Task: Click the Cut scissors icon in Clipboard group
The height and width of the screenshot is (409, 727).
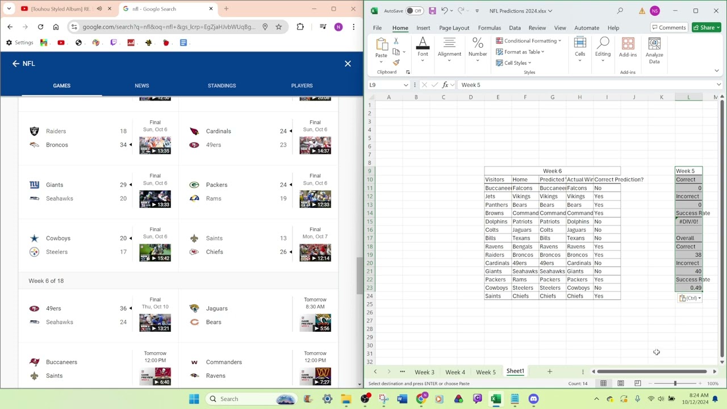Action: pyautogui.click(x=396, y=41)
